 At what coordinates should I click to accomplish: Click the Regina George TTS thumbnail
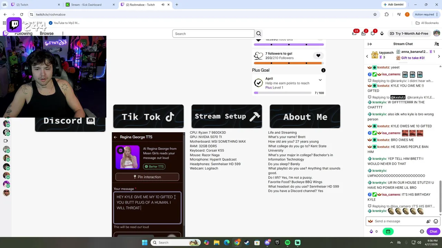127,157
